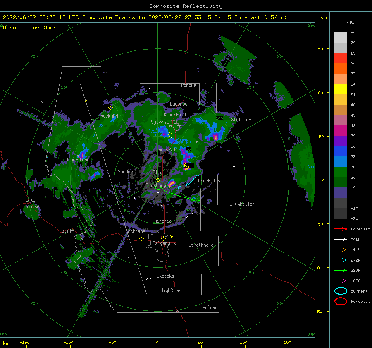Select the RedDeer city label
The image size is (372, 348).
175,125
